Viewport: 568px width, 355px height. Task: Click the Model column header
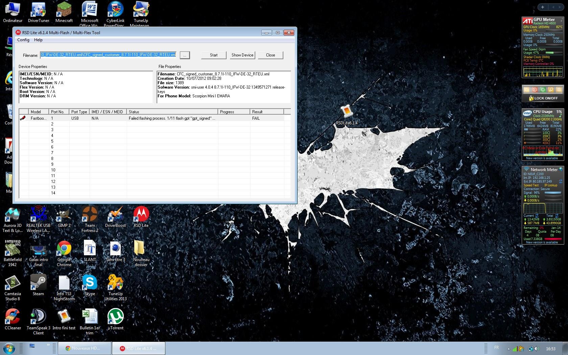[39, 112]
